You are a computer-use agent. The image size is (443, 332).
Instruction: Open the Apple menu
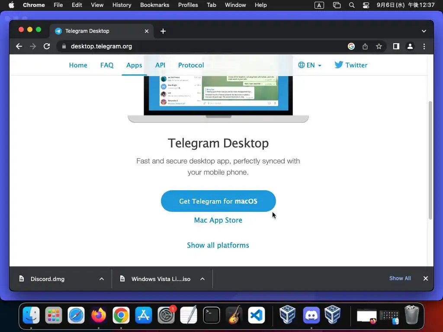click(x=11, y=5)
